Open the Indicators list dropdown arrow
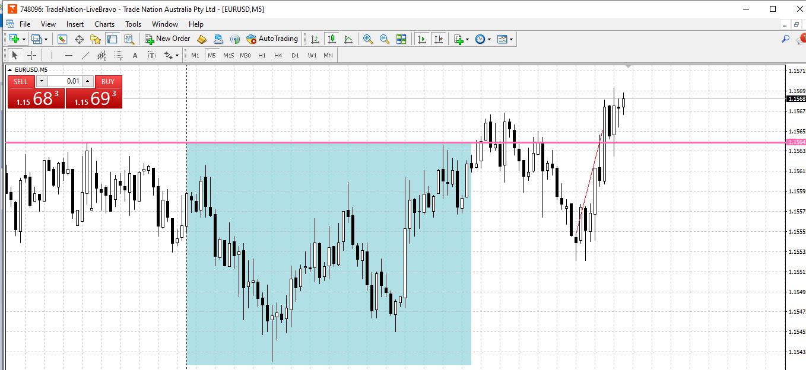The width and height of the screenshot is (806, 370). 467,40
